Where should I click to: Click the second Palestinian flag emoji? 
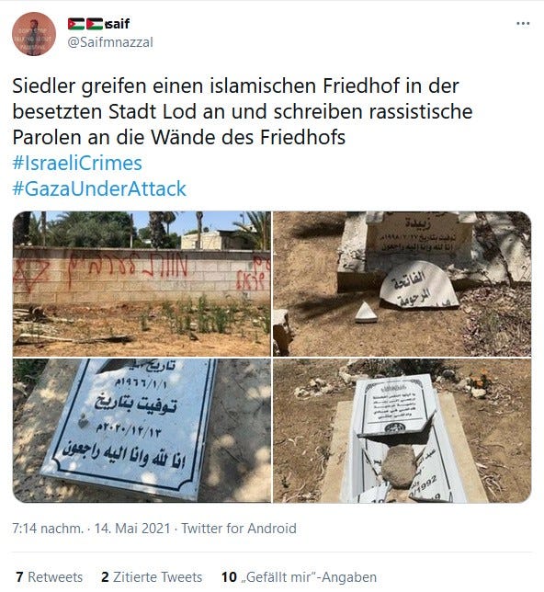[x=95, y=24]
